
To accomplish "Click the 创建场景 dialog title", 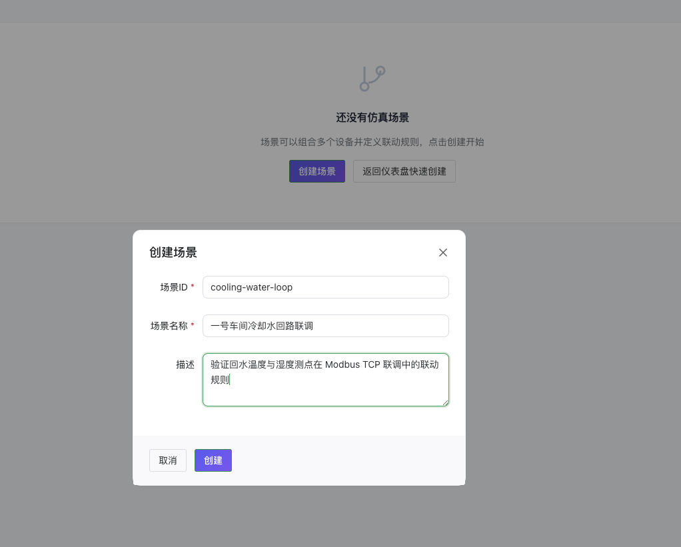I will [173, 253].
